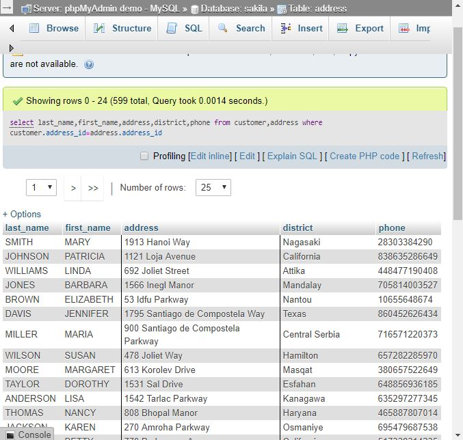Click 1795 Santiago de Compostela Way cell
Screen dimensions: 463x440
click(x=200, y=314)
